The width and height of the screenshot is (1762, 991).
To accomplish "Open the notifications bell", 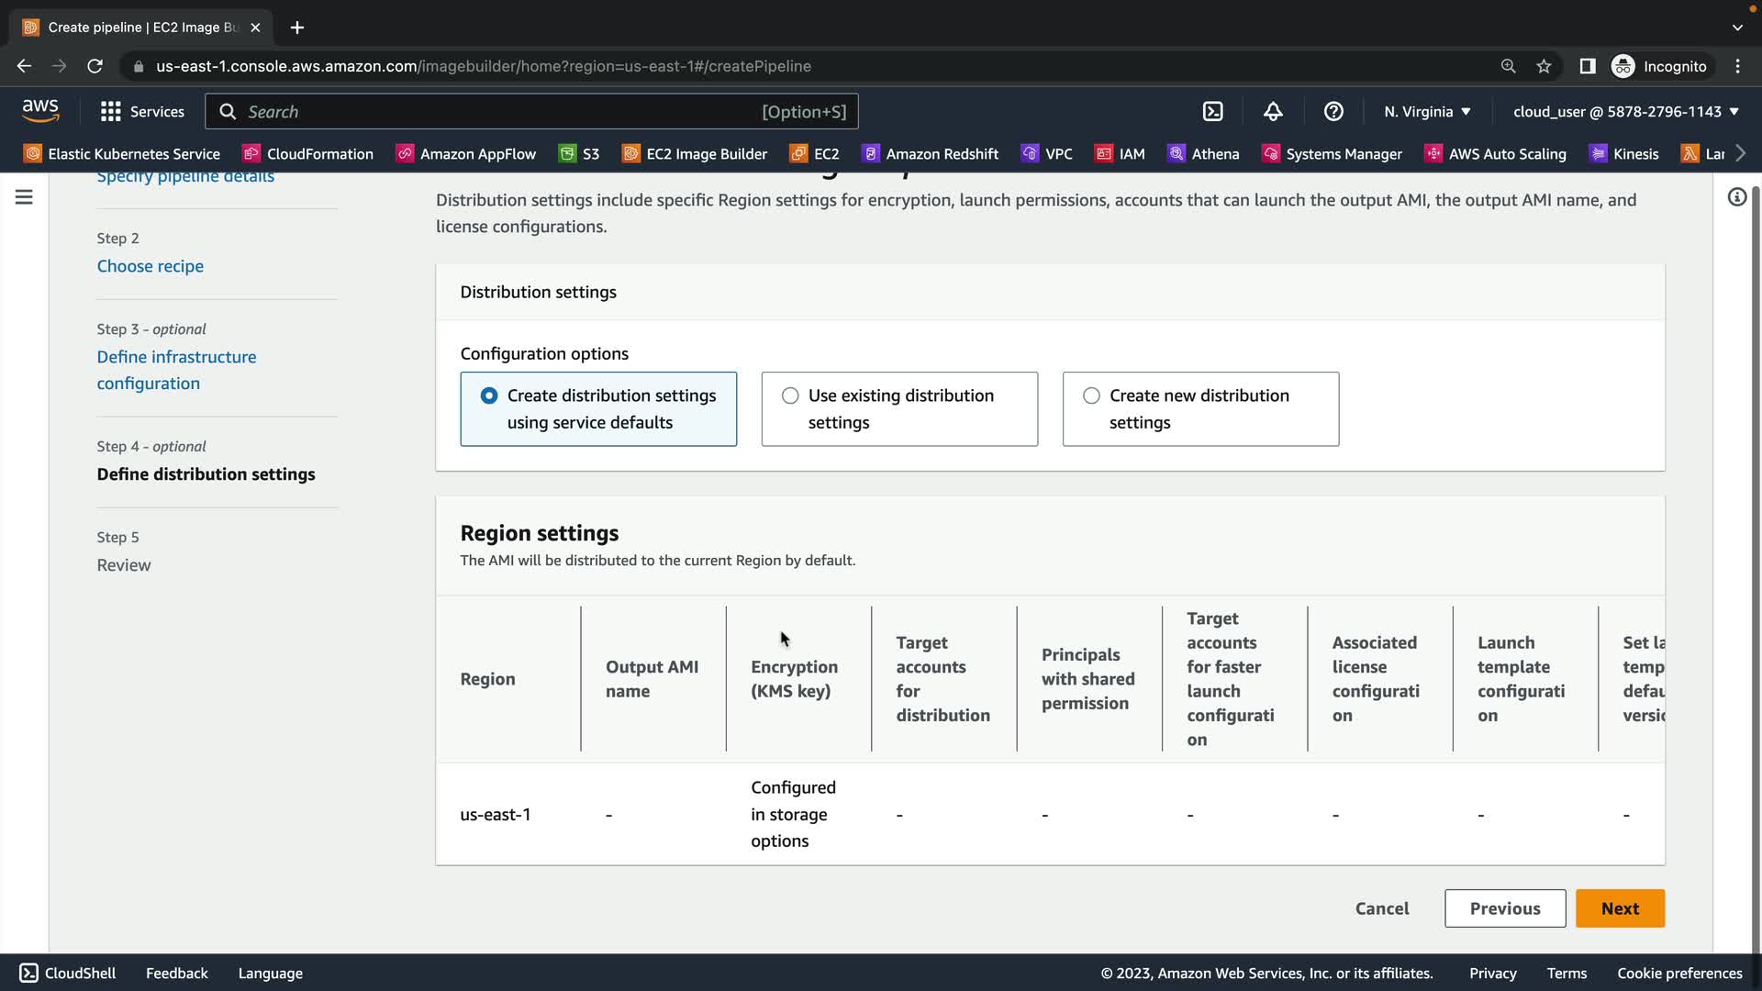I will click(1273, 112).
